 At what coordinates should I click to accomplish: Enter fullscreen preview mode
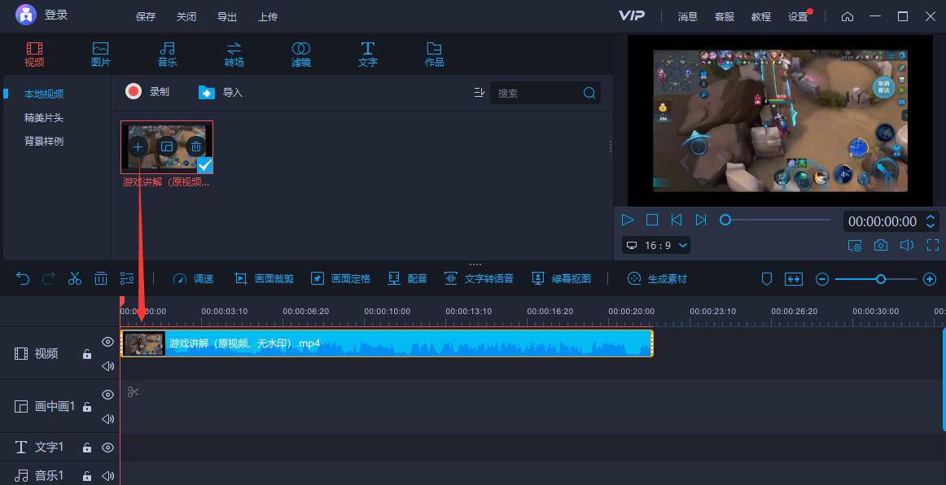pyautogui.click(x=933, y=245)
